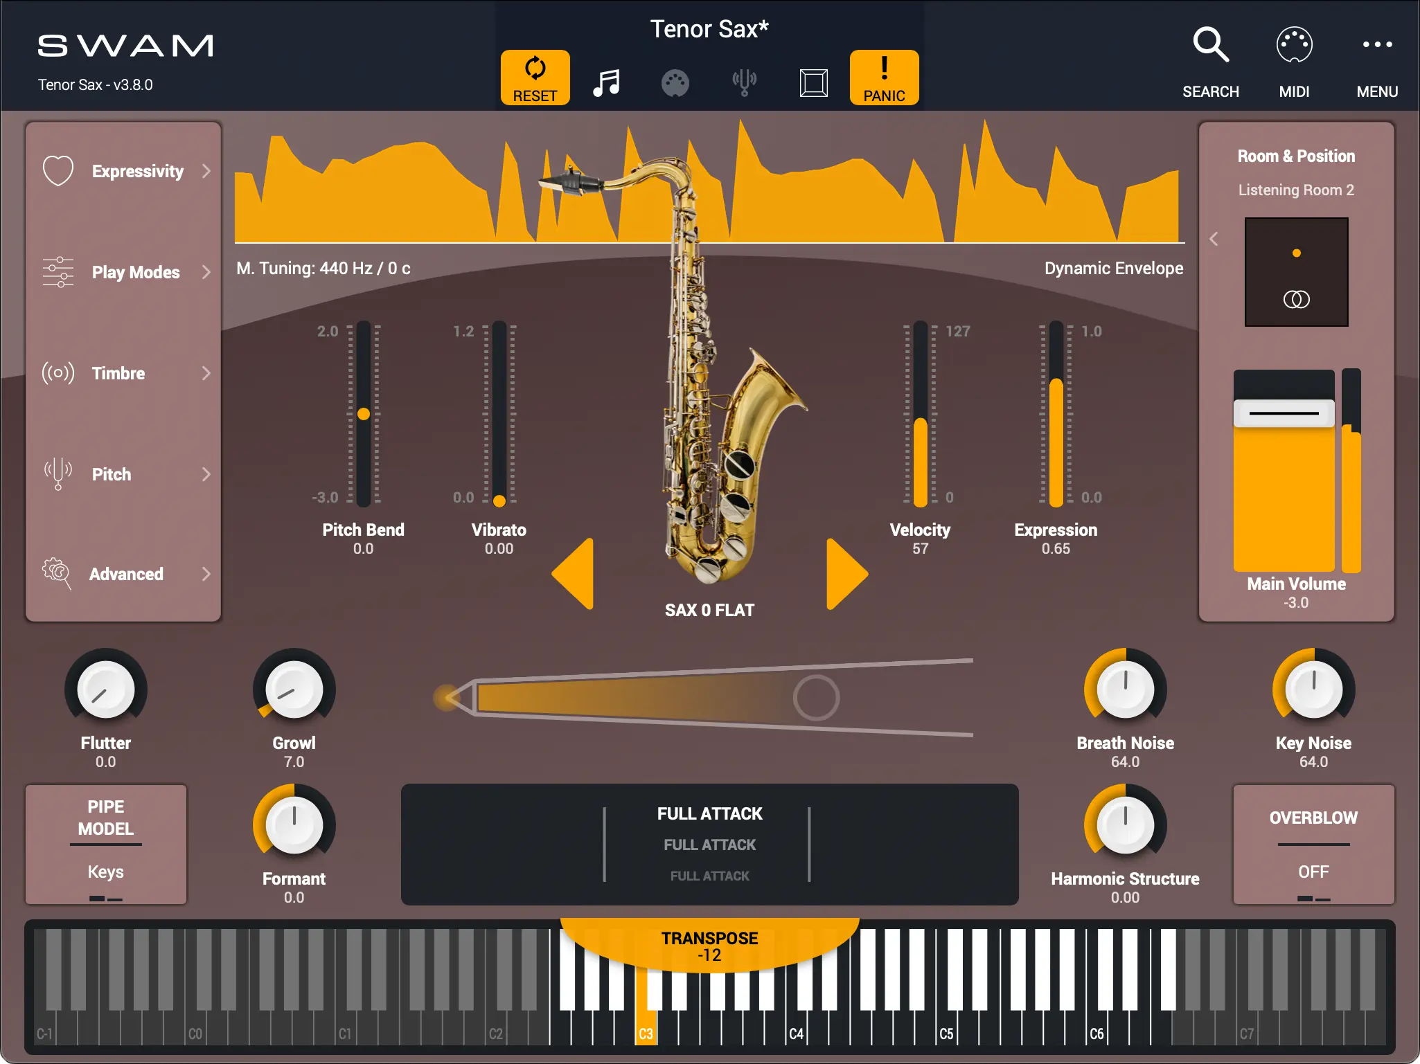1420x1064 pixels.
Task: Toggle the OVERBLOW OFF switch
Action: 1313,871
